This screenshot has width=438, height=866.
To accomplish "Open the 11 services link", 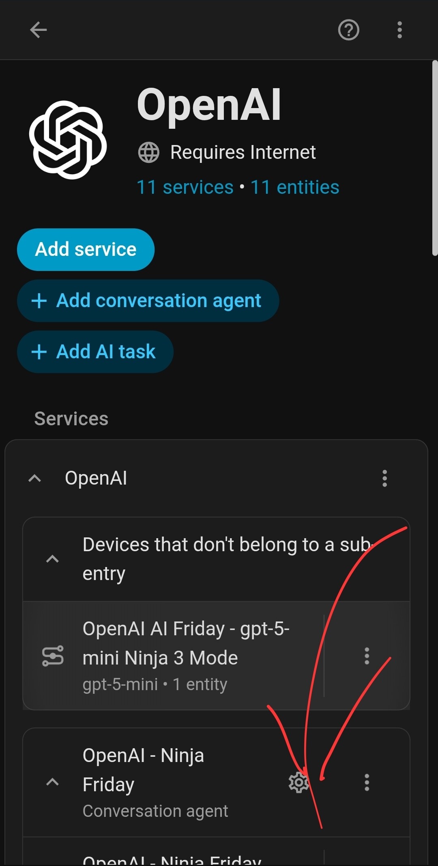I will pos(185,187).
